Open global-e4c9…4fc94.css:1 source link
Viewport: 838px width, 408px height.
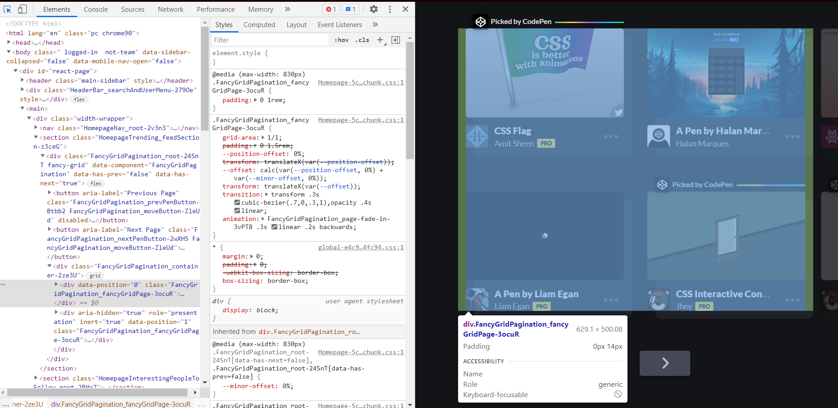tap(361, 248)
